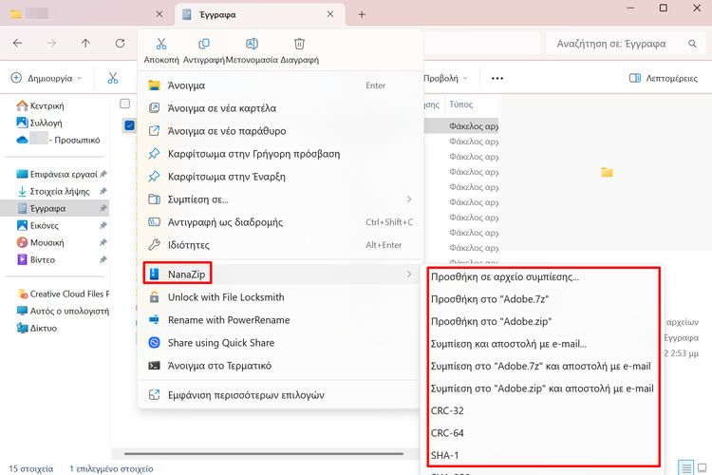The image size is (712, 475).
Task: Click the scissors Cut icon in command bar
Action: pos(113,78)
